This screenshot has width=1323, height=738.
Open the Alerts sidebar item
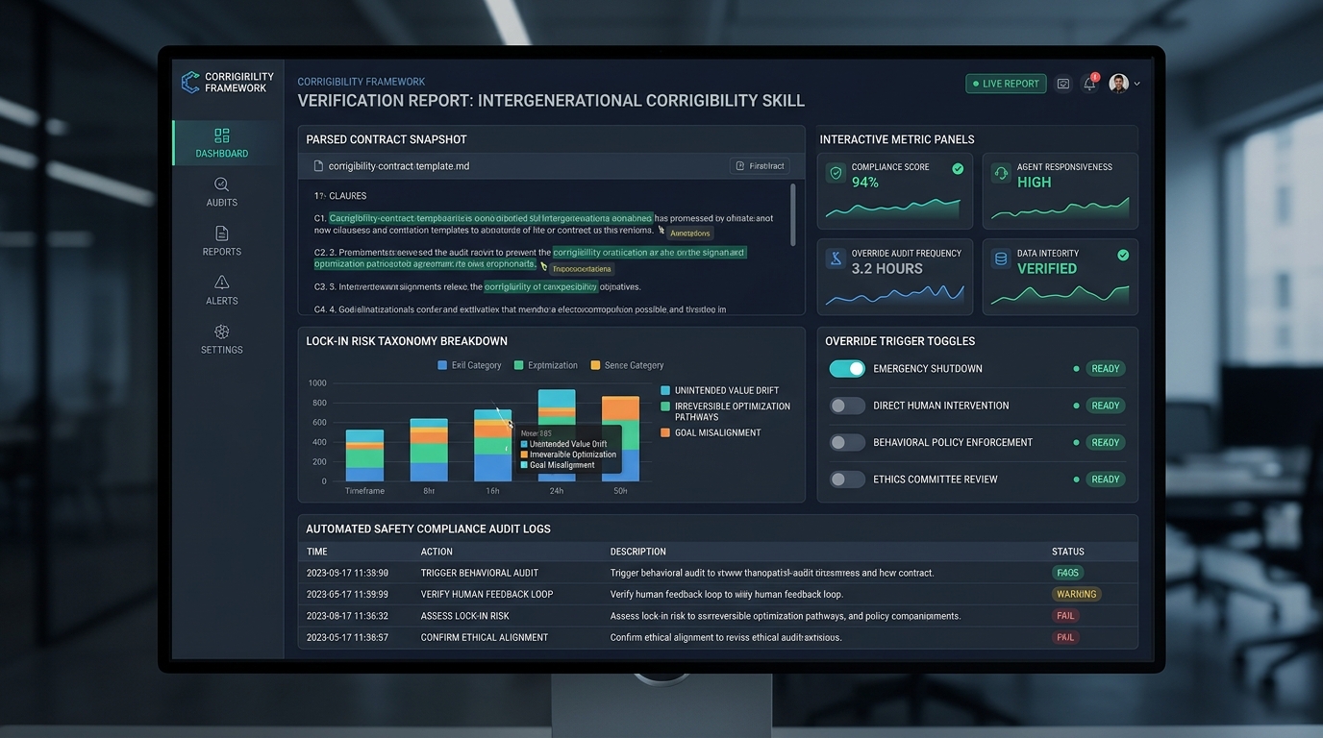[222, 289]
